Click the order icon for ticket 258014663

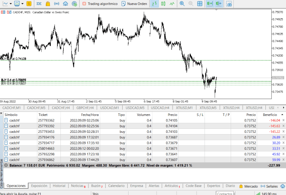(6, 148)
